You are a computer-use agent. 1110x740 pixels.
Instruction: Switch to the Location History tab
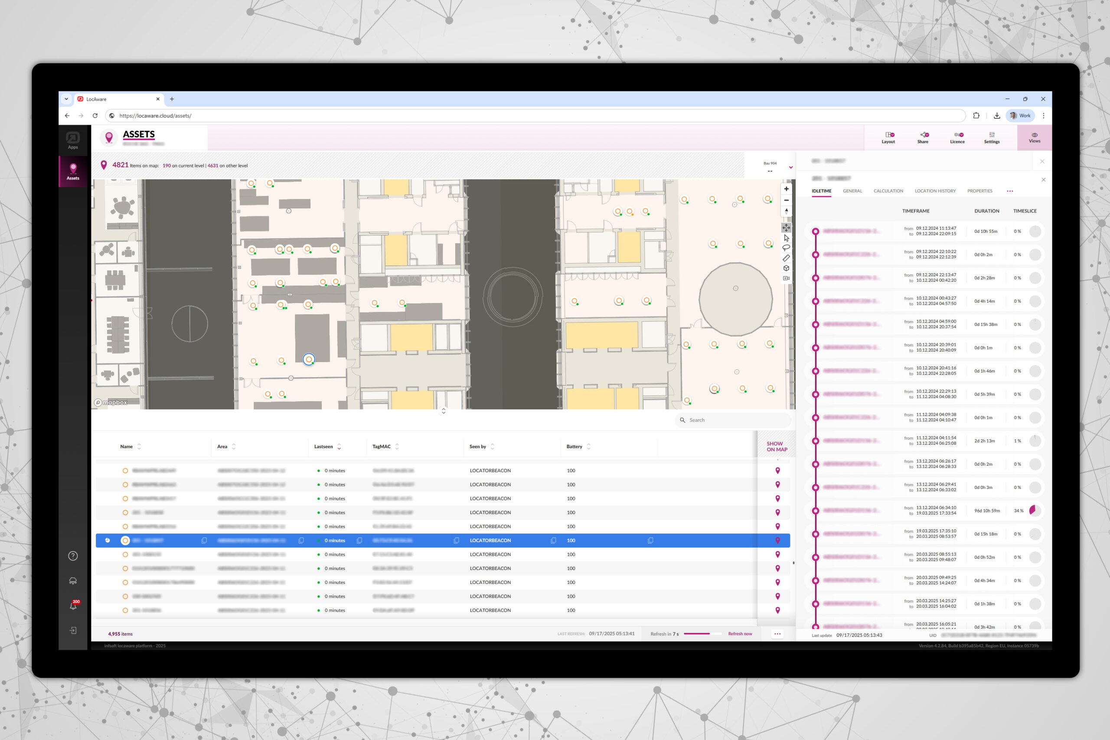935,191
